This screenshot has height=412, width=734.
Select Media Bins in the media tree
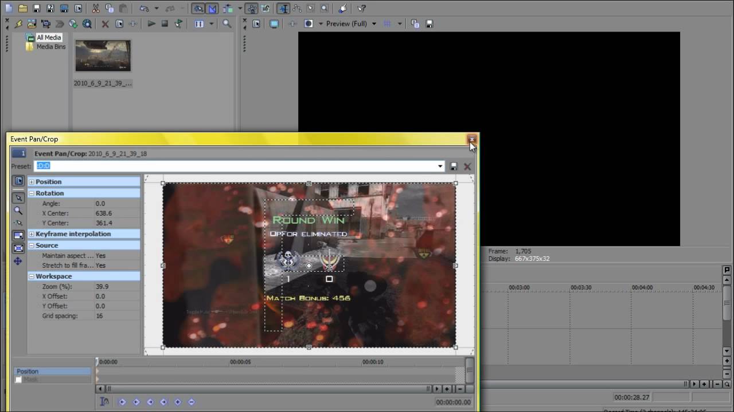[51, 47]
